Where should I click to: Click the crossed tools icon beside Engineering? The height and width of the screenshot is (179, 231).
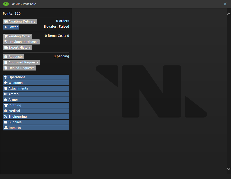tap(6, 117)
